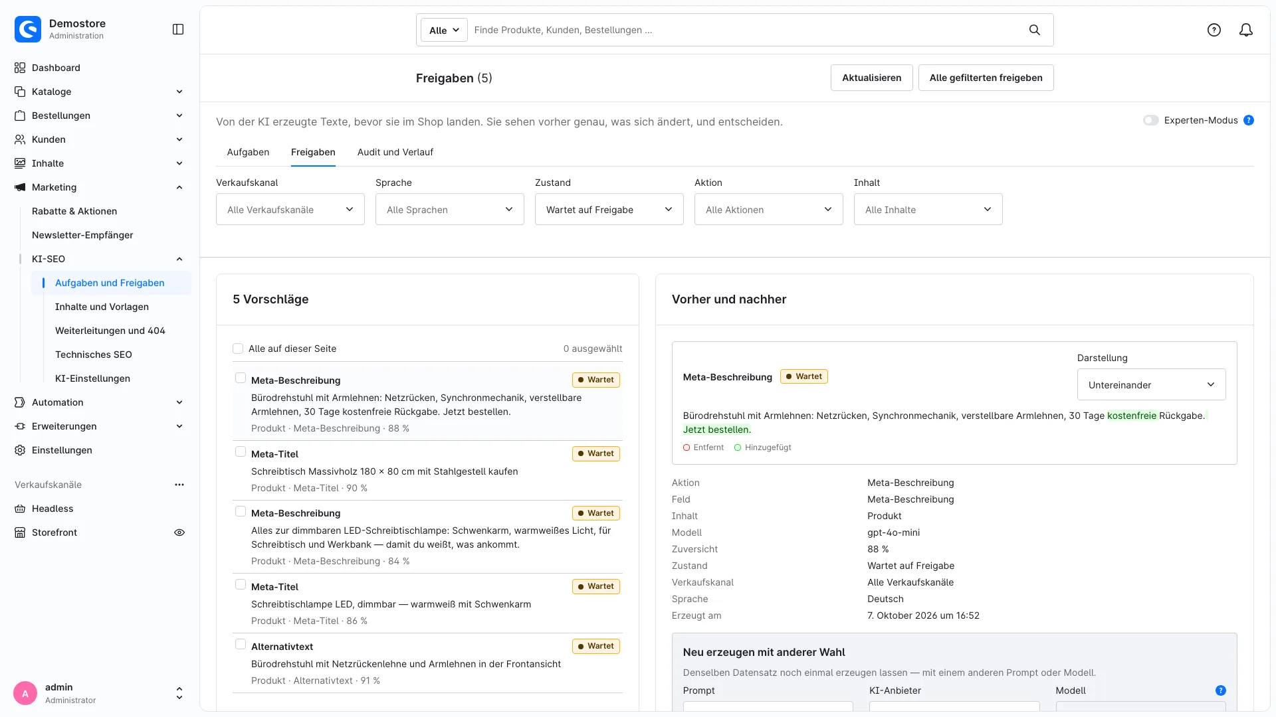Switch to 'Audit und Verlauf' tab
Viewport: 1276px width, 717px height.
(395, 152)
